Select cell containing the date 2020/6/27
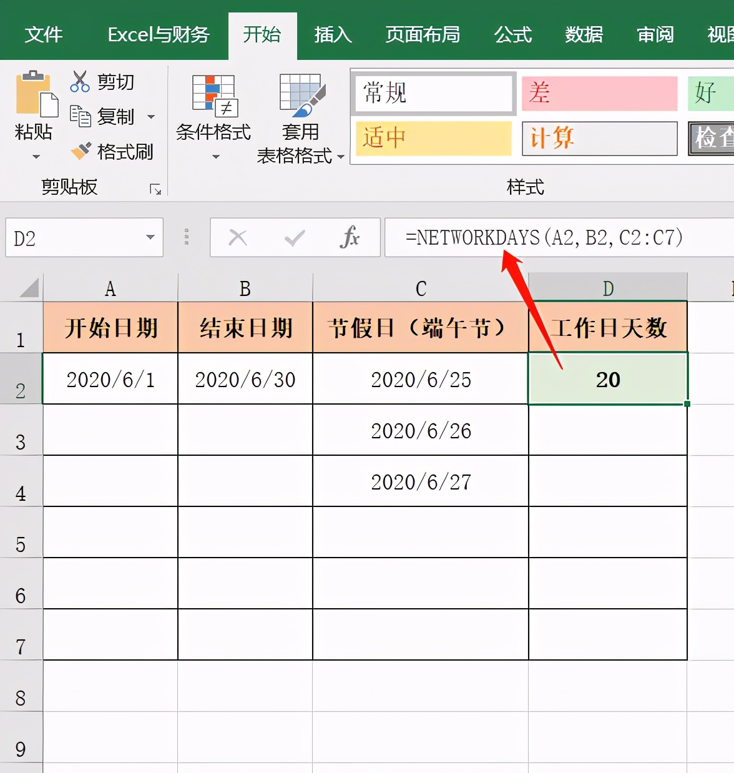 tap(420, 481)
